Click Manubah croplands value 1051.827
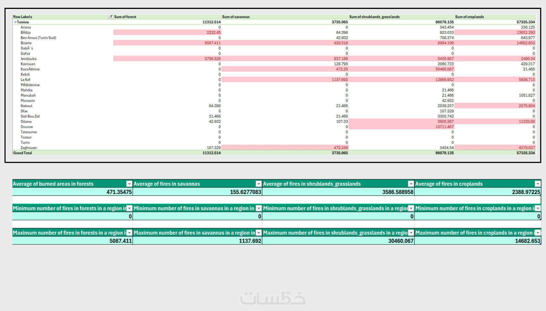546x311 pixels. (527, 96)
